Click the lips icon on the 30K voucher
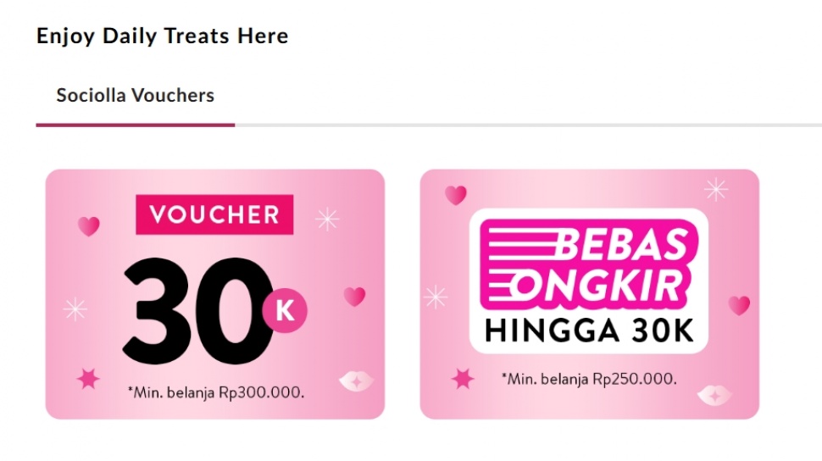 (x=357, y=381)
